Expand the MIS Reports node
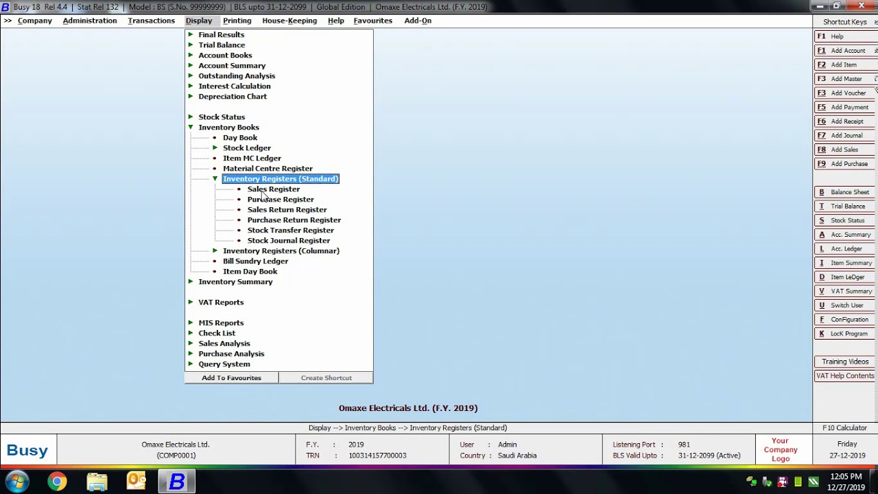The image size is (878, 494). click(x=191, y=322)
